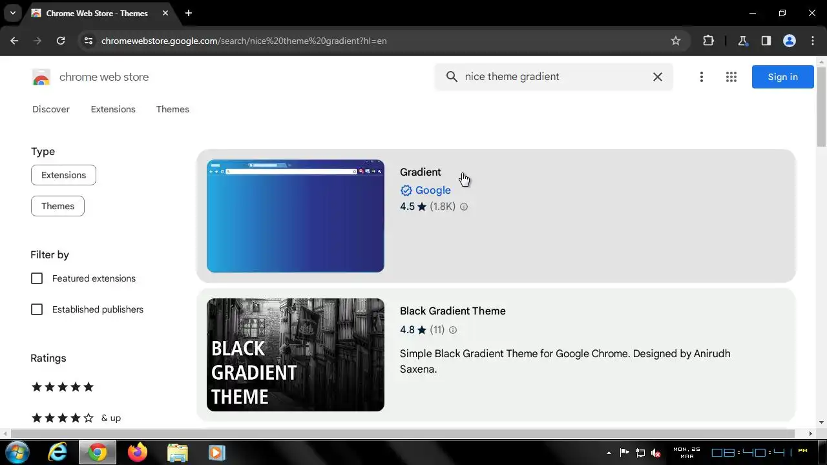Reload the current page
The image size is (827, 465).
coord(61,41)
